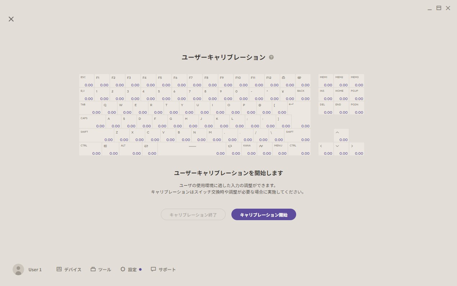
Task: Open the サポート speech bubble icon
Action: pos(153,269)
